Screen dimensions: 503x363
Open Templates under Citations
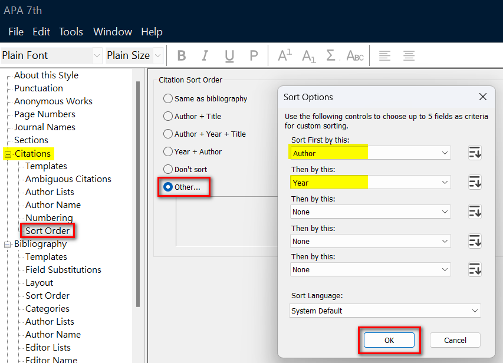pyautogui.click(x=46, y=166)
